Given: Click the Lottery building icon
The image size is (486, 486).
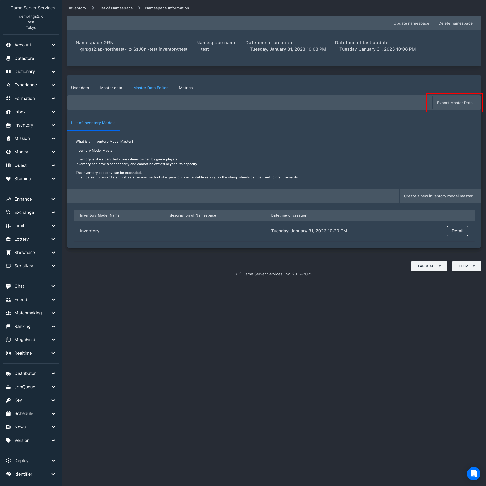Looking at the screenshot, I should 8,239.
